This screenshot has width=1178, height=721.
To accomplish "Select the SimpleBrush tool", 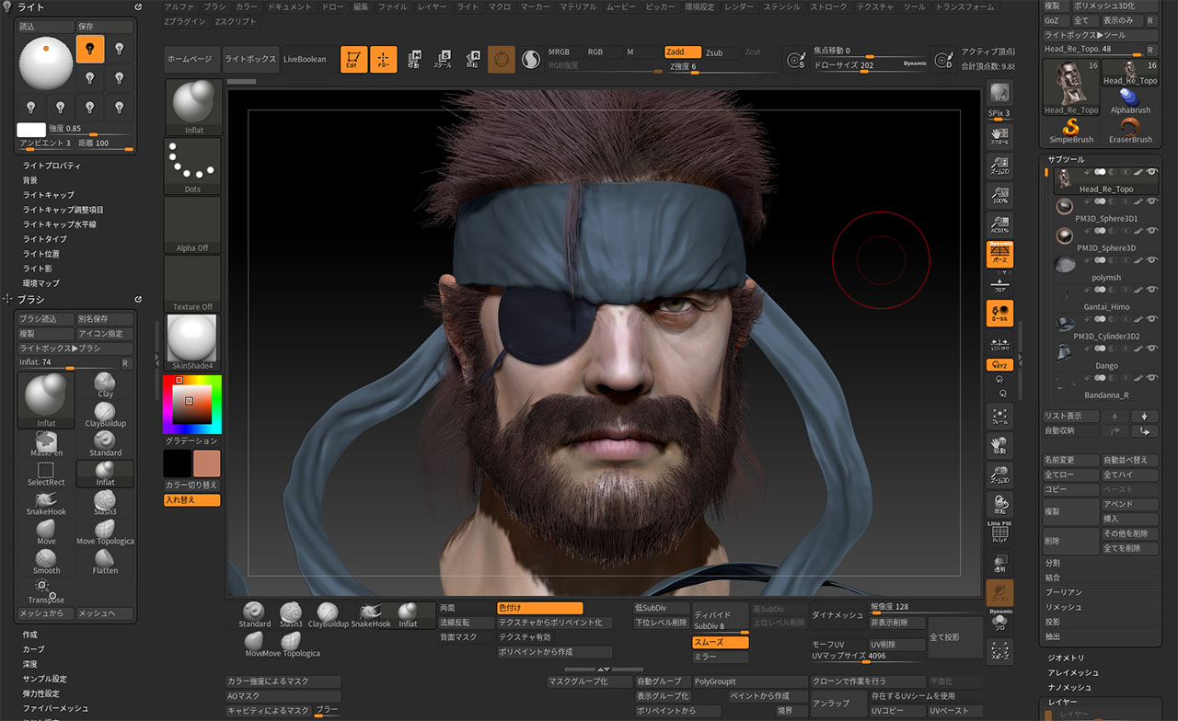I will click(x=1071, y=130).
